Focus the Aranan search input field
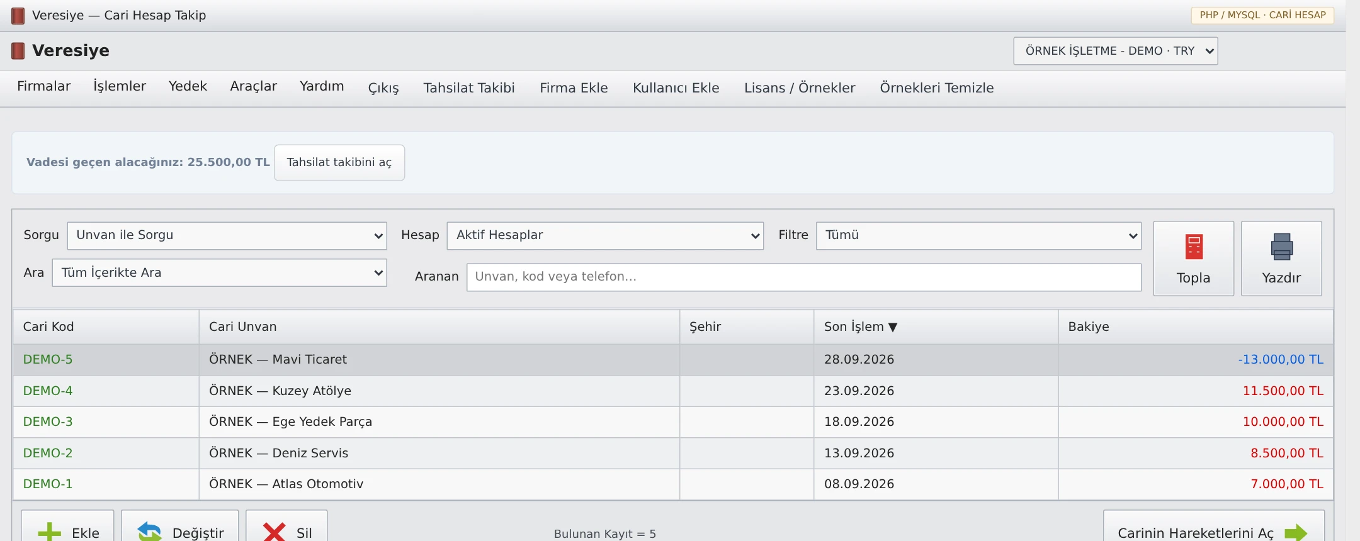 [x=803, y=277]
